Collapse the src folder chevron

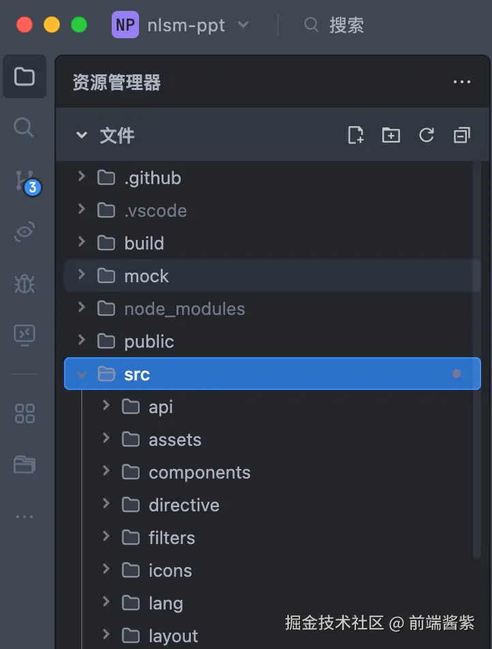[82, 374]
